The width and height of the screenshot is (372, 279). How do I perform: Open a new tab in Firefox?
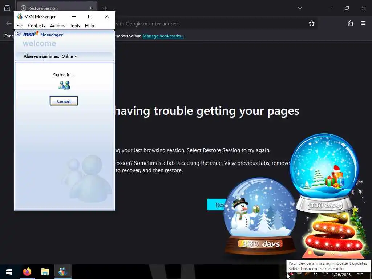(105, 8)
